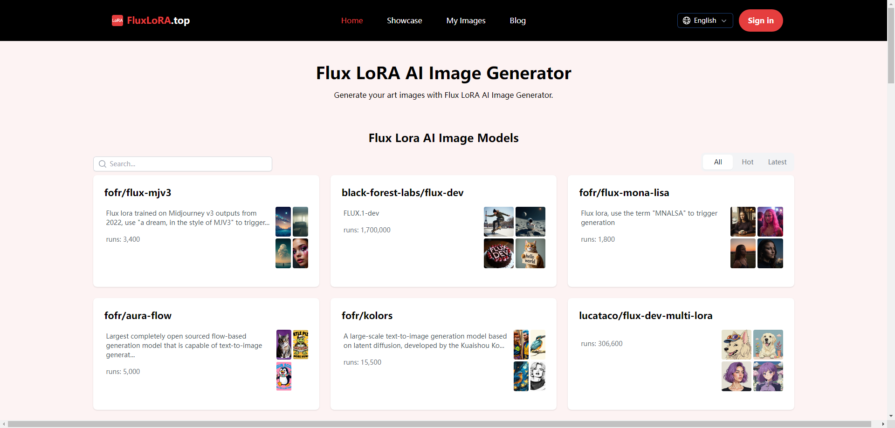The height and width of the screenshot is (428, 895).
Task: Open the fofr/flux-mjv3 model title
Action: coord(138,193)
